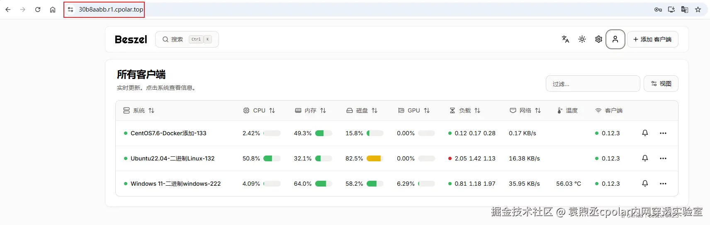The width and height of the screenshot is (710, 225).
Task: Click Windows 11 GPU value 6.29%
Action: point(406,184)
